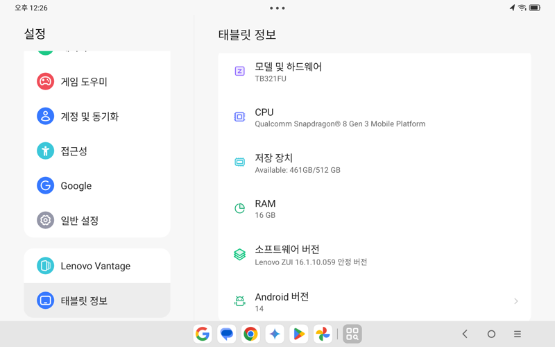This screenshot has height=347, width=555.
Task: Open 저장 장치 row
Action: click(x=375, y=163)
